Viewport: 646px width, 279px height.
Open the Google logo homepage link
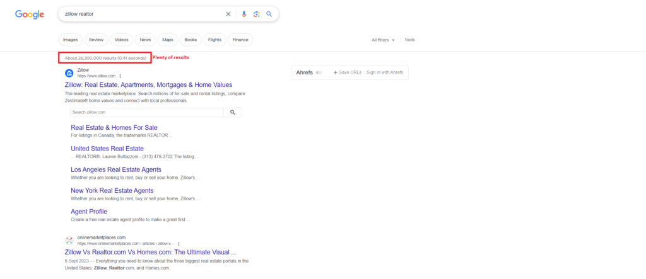click(30, 14)
